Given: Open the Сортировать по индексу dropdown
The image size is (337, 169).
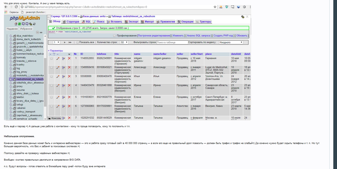Looking at the screenshot, I should (231, 42).
